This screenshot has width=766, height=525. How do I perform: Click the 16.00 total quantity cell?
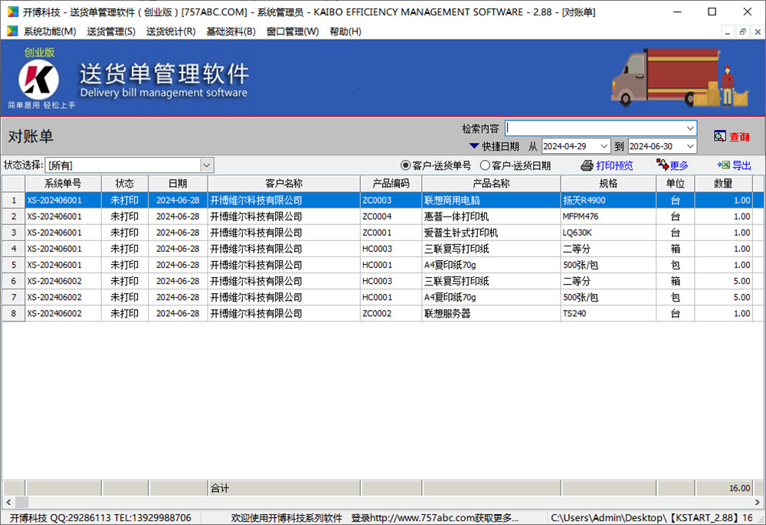click(724, 488)
